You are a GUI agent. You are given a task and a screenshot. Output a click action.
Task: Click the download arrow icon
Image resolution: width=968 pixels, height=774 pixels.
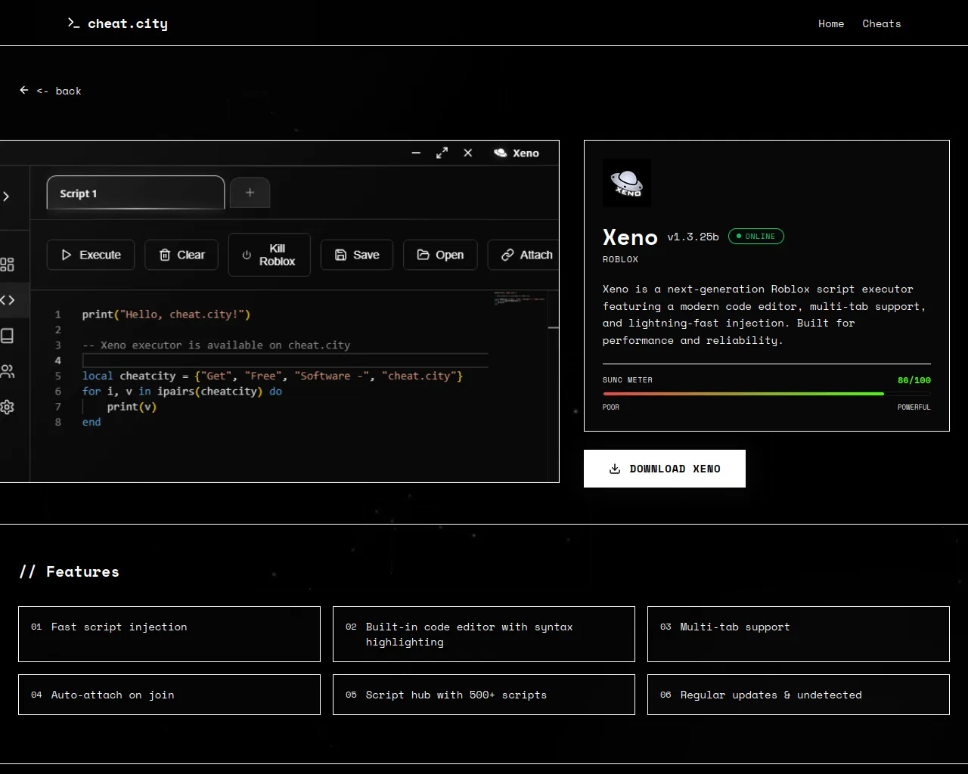(x=615, y=469)
